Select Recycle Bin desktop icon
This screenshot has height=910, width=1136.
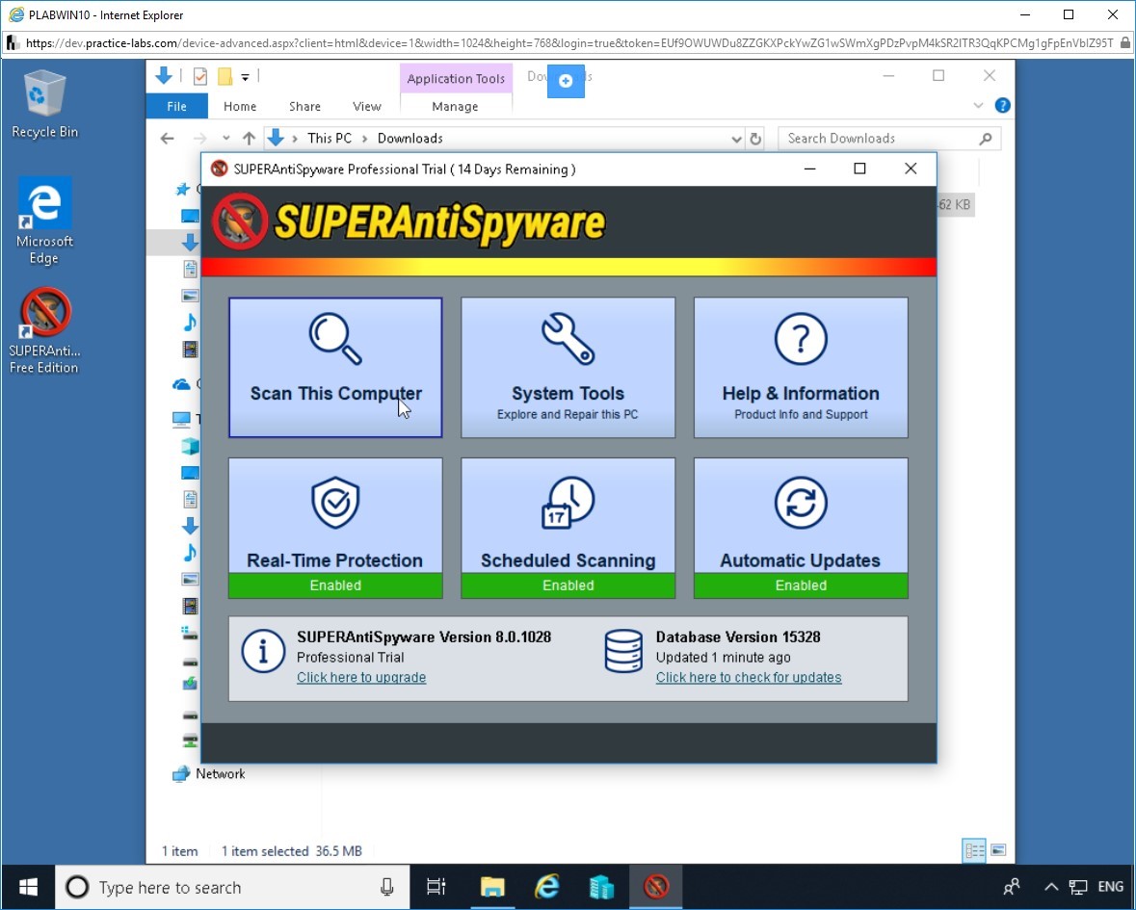pos(45,104)
